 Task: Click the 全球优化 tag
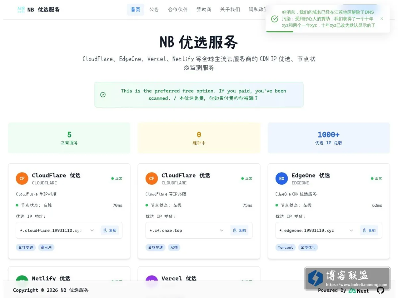point(308,247)
